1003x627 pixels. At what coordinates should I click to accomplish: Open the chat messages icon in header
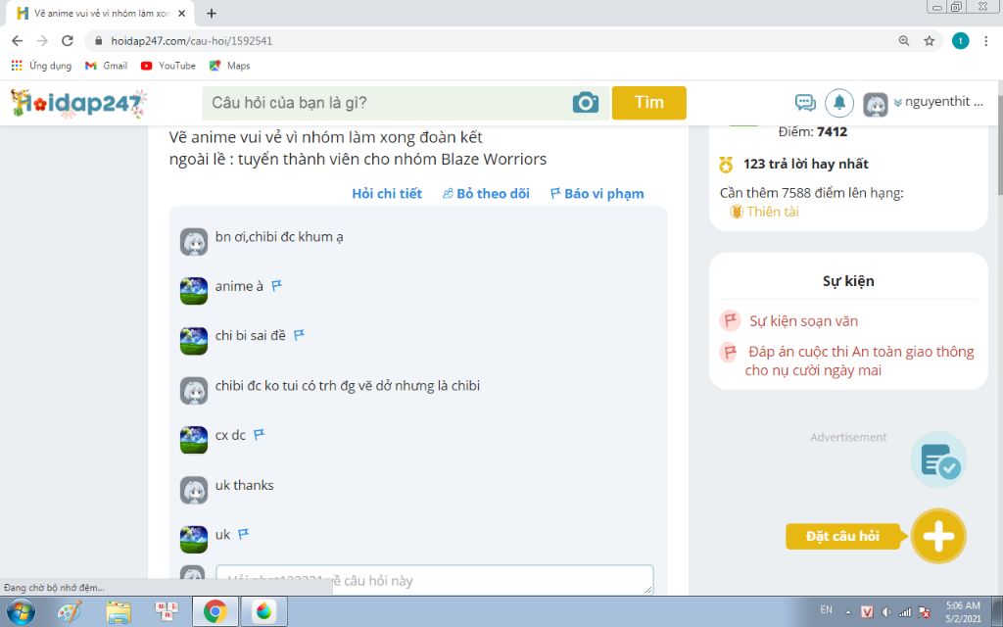coord(805,102)
